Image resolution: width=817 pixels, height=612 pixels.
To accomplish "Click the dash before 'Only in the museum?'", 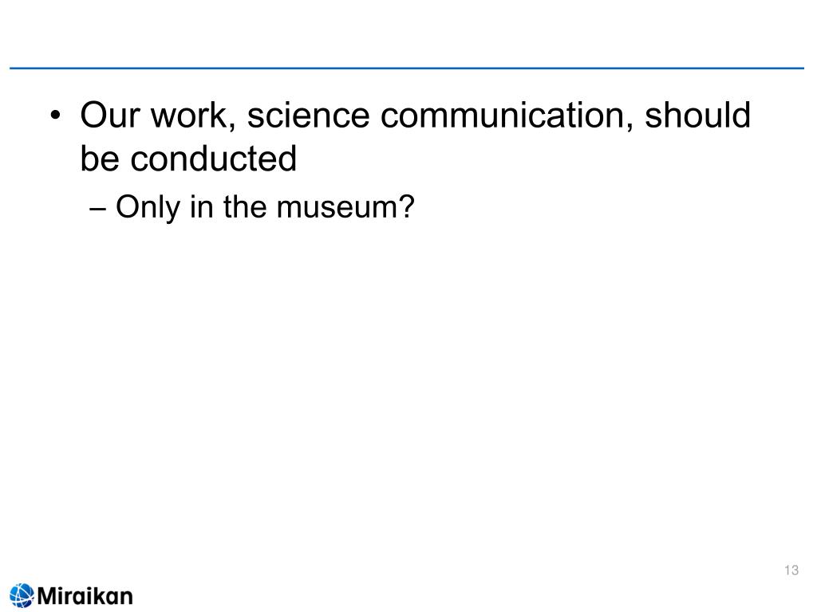I will pyautogui.click(x=97, y=210).
